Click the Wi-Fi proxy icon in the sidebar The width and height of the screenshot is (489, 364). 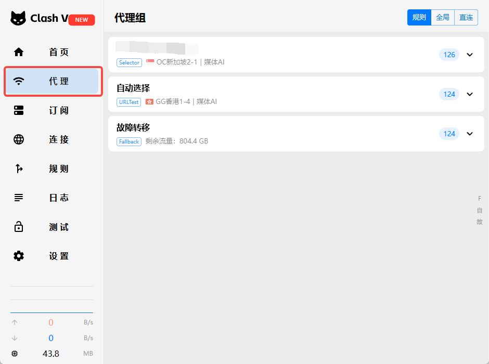coord(19,81)
